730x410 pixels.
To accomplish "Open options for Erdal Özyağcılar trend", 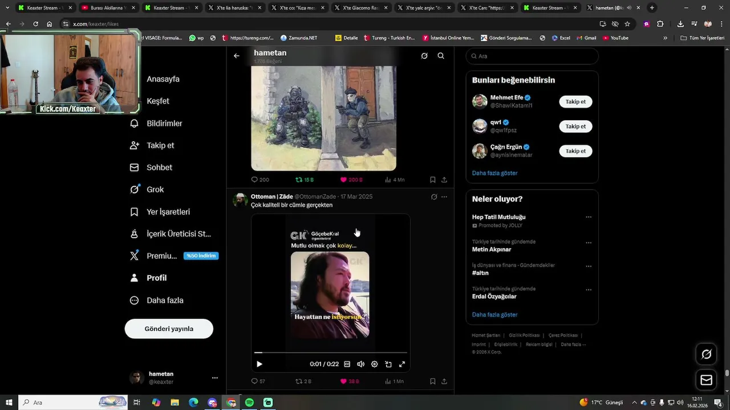I will tap(589, 289).
